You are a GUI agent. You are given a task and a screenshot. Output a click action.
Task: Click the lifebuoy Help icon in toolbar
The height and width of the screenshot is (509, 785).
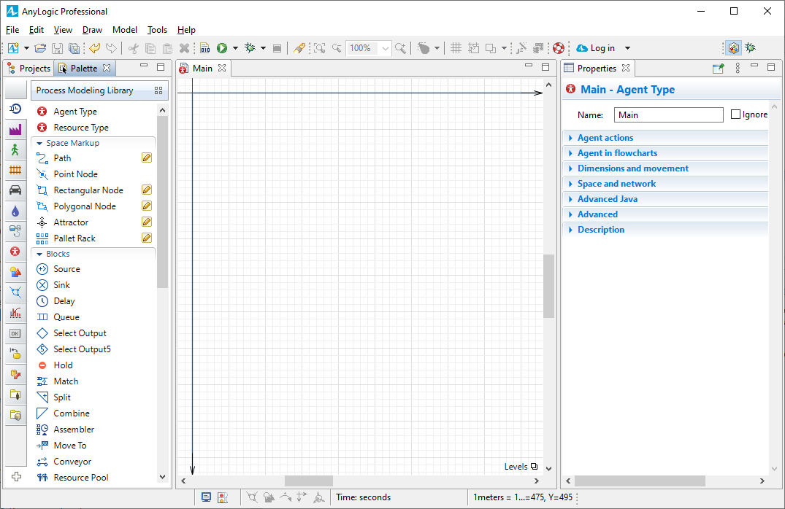click(x=559, y=48)
